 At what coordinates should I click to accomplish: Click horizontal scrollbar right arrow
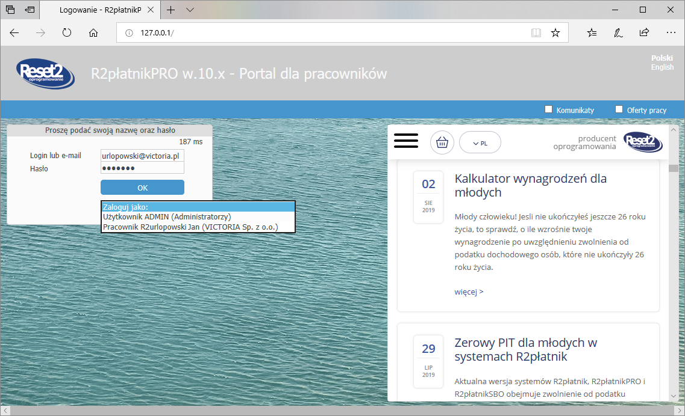[x=680, y=411]
